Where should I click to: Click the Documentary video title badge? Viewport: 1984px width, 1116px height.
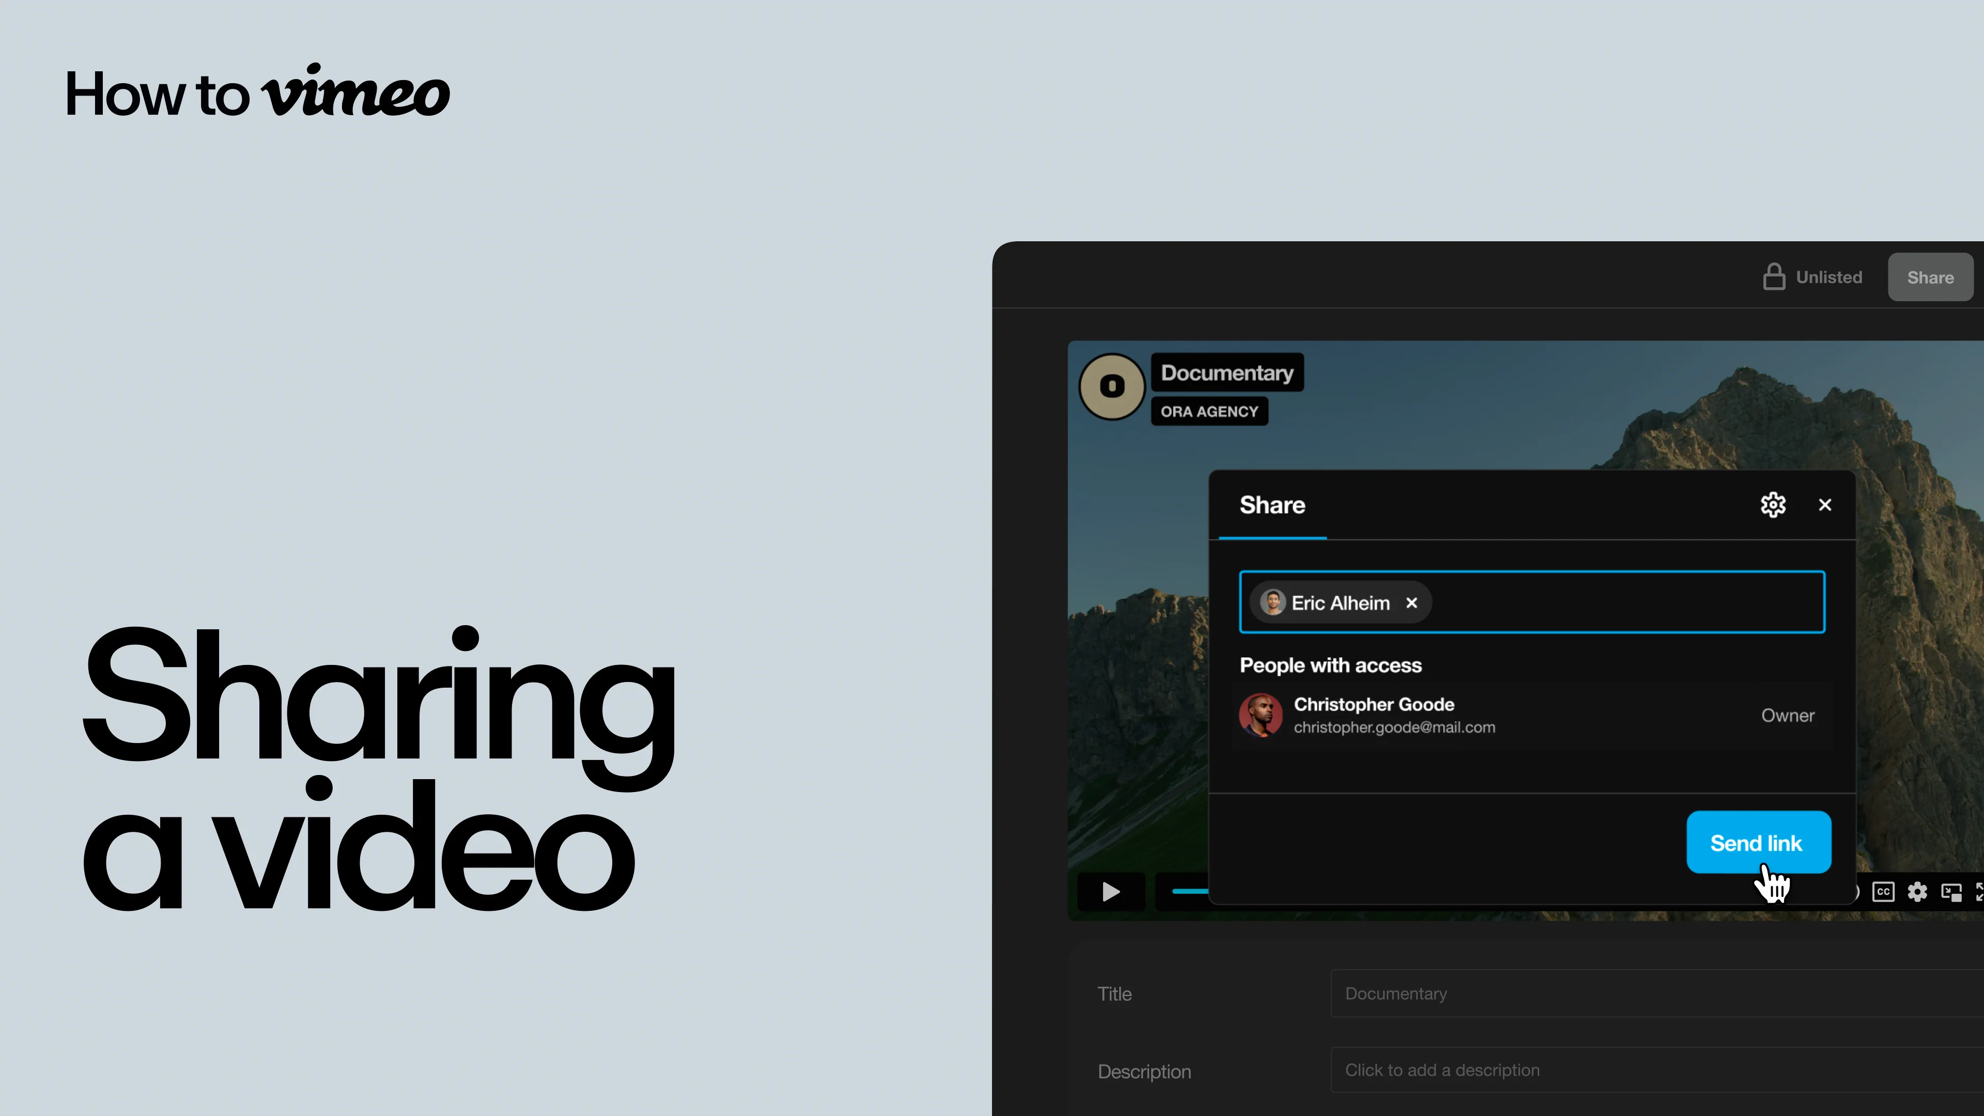[x=1227, y=373]
